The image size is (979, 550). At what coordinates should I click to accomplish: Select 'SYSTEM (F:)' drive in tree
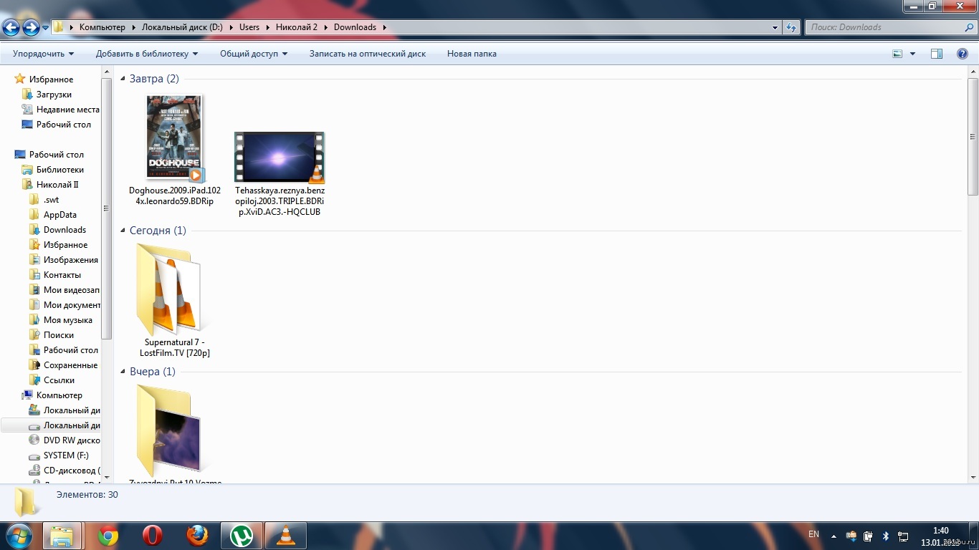pos(66,455)
